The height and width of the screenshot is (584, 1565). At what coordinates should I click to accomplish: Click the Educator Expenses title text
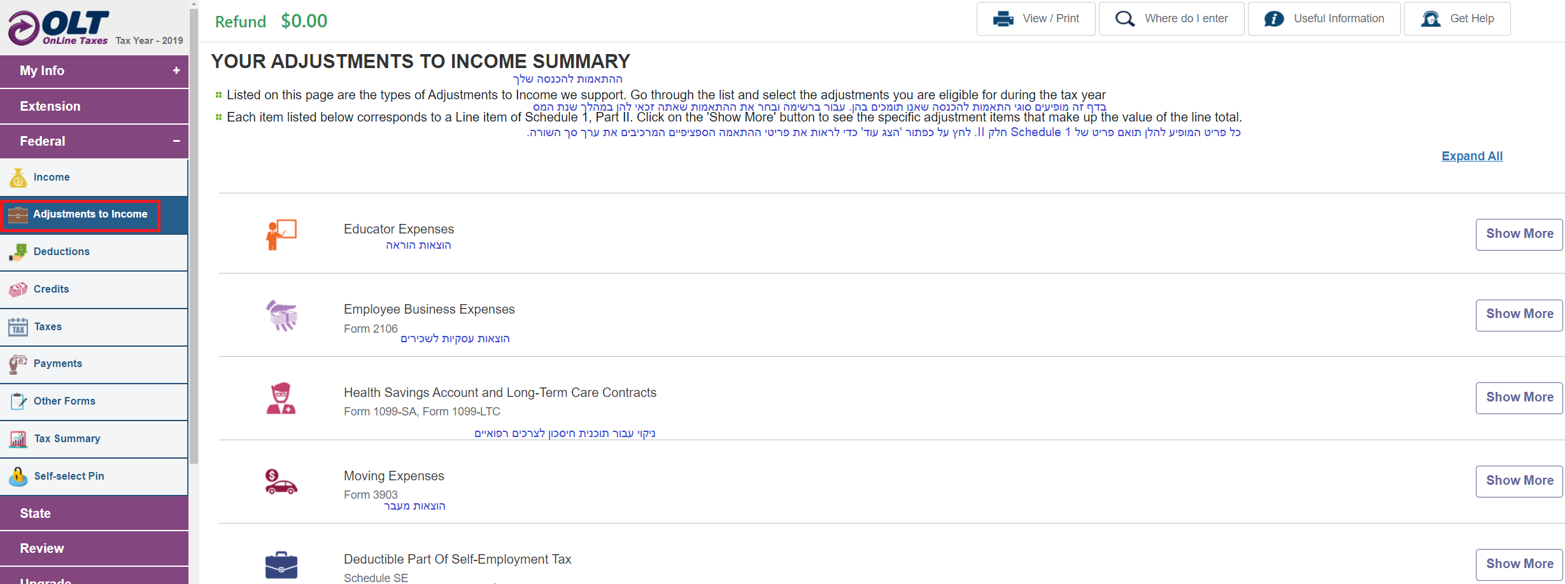point(399,229)
